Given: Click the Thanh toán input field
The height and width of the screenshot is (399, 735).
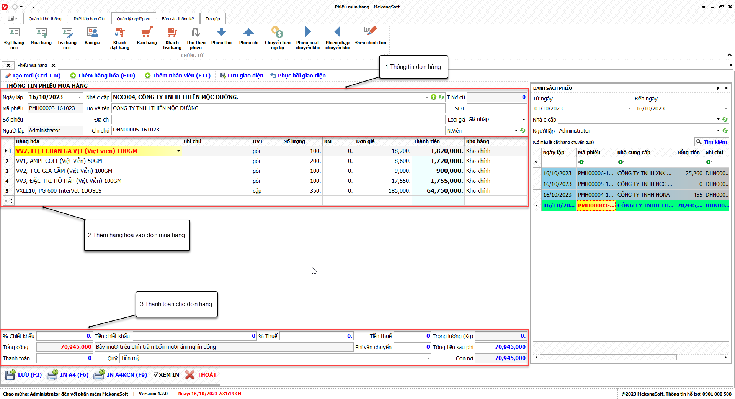Looking at the screenshot, I should pos(64,358).
